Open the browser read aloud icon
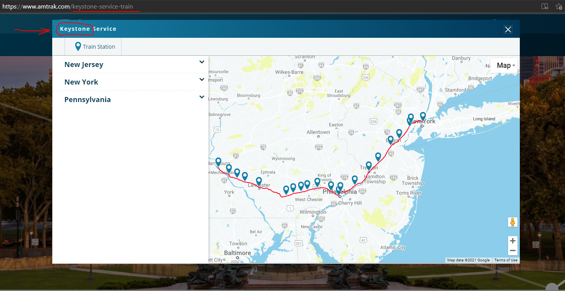 point(545,7)
